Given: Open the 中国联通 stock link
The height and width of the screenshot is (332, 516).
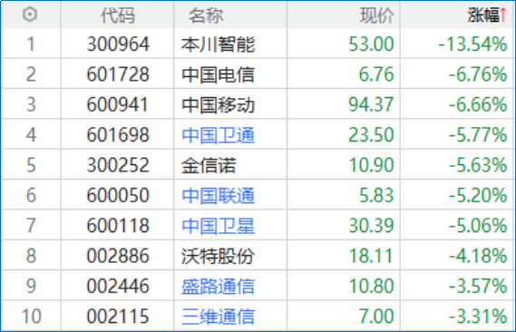Looking at the screenshot, I should point(219,196).
